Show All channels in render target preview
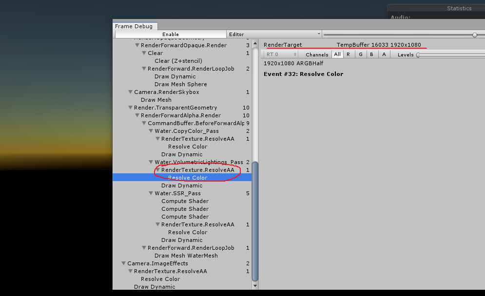Image resolution: width=485 pixels, height=296 pixels. coord(336,54)
